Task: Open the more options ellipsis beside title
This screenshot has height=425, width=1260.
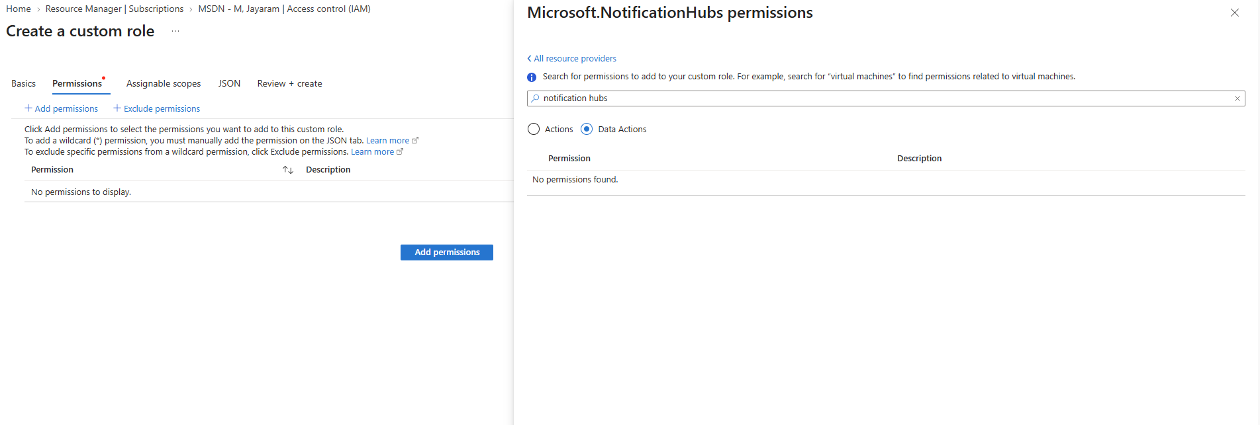Action: click(175, 31)
